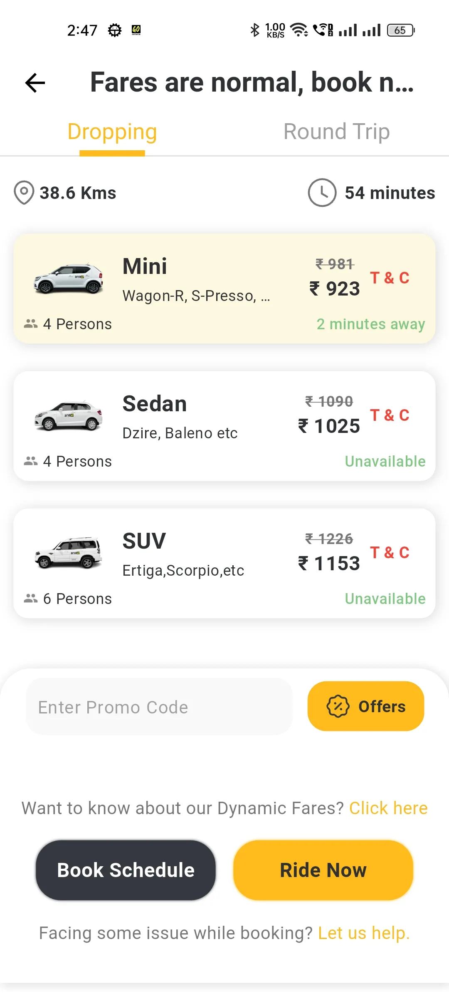Tap the 'Let us help.' link
Image resolution: width=449 pixels, height=999 pixels.
point(364,933)
